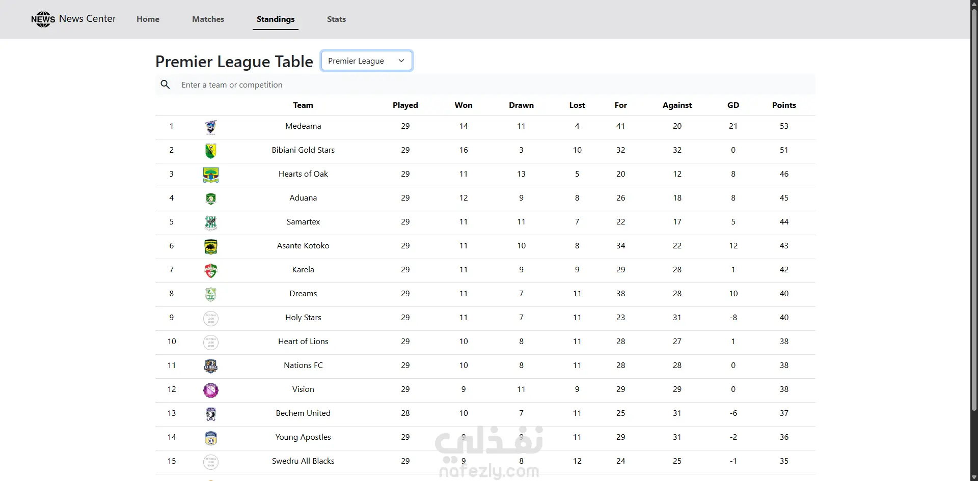
Task: Click the Premier League Table heading
Action: pos(234,62)
